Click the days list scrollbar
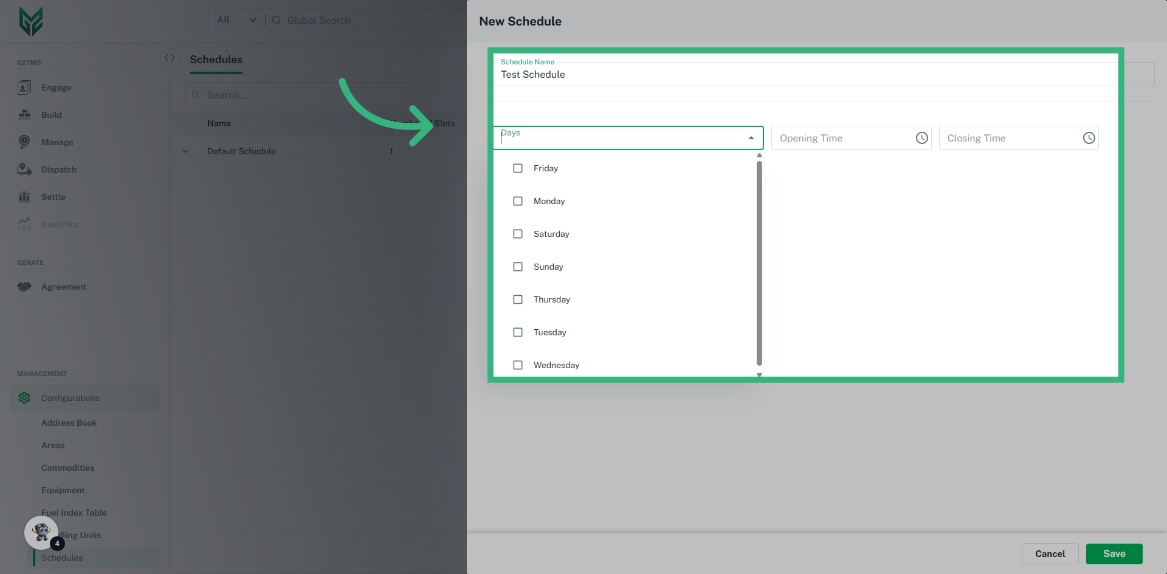The height and width of the screenshot is (574, 1167). tap(759, 262)
